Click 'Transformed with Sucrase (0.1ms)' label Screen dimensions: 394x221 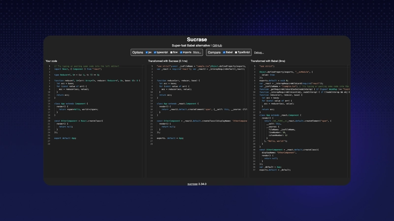(x=168, y=61)
